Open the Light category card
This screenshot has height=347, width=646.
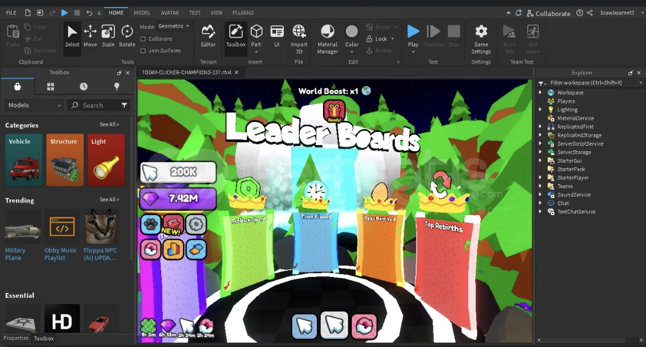pos(106,160)
